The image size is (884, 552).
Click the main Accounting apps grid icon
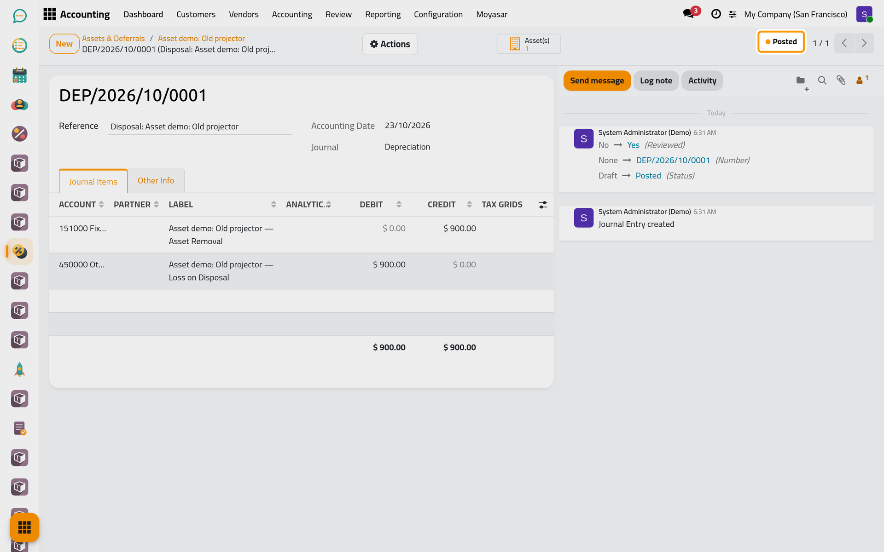(x=49, y=14)
